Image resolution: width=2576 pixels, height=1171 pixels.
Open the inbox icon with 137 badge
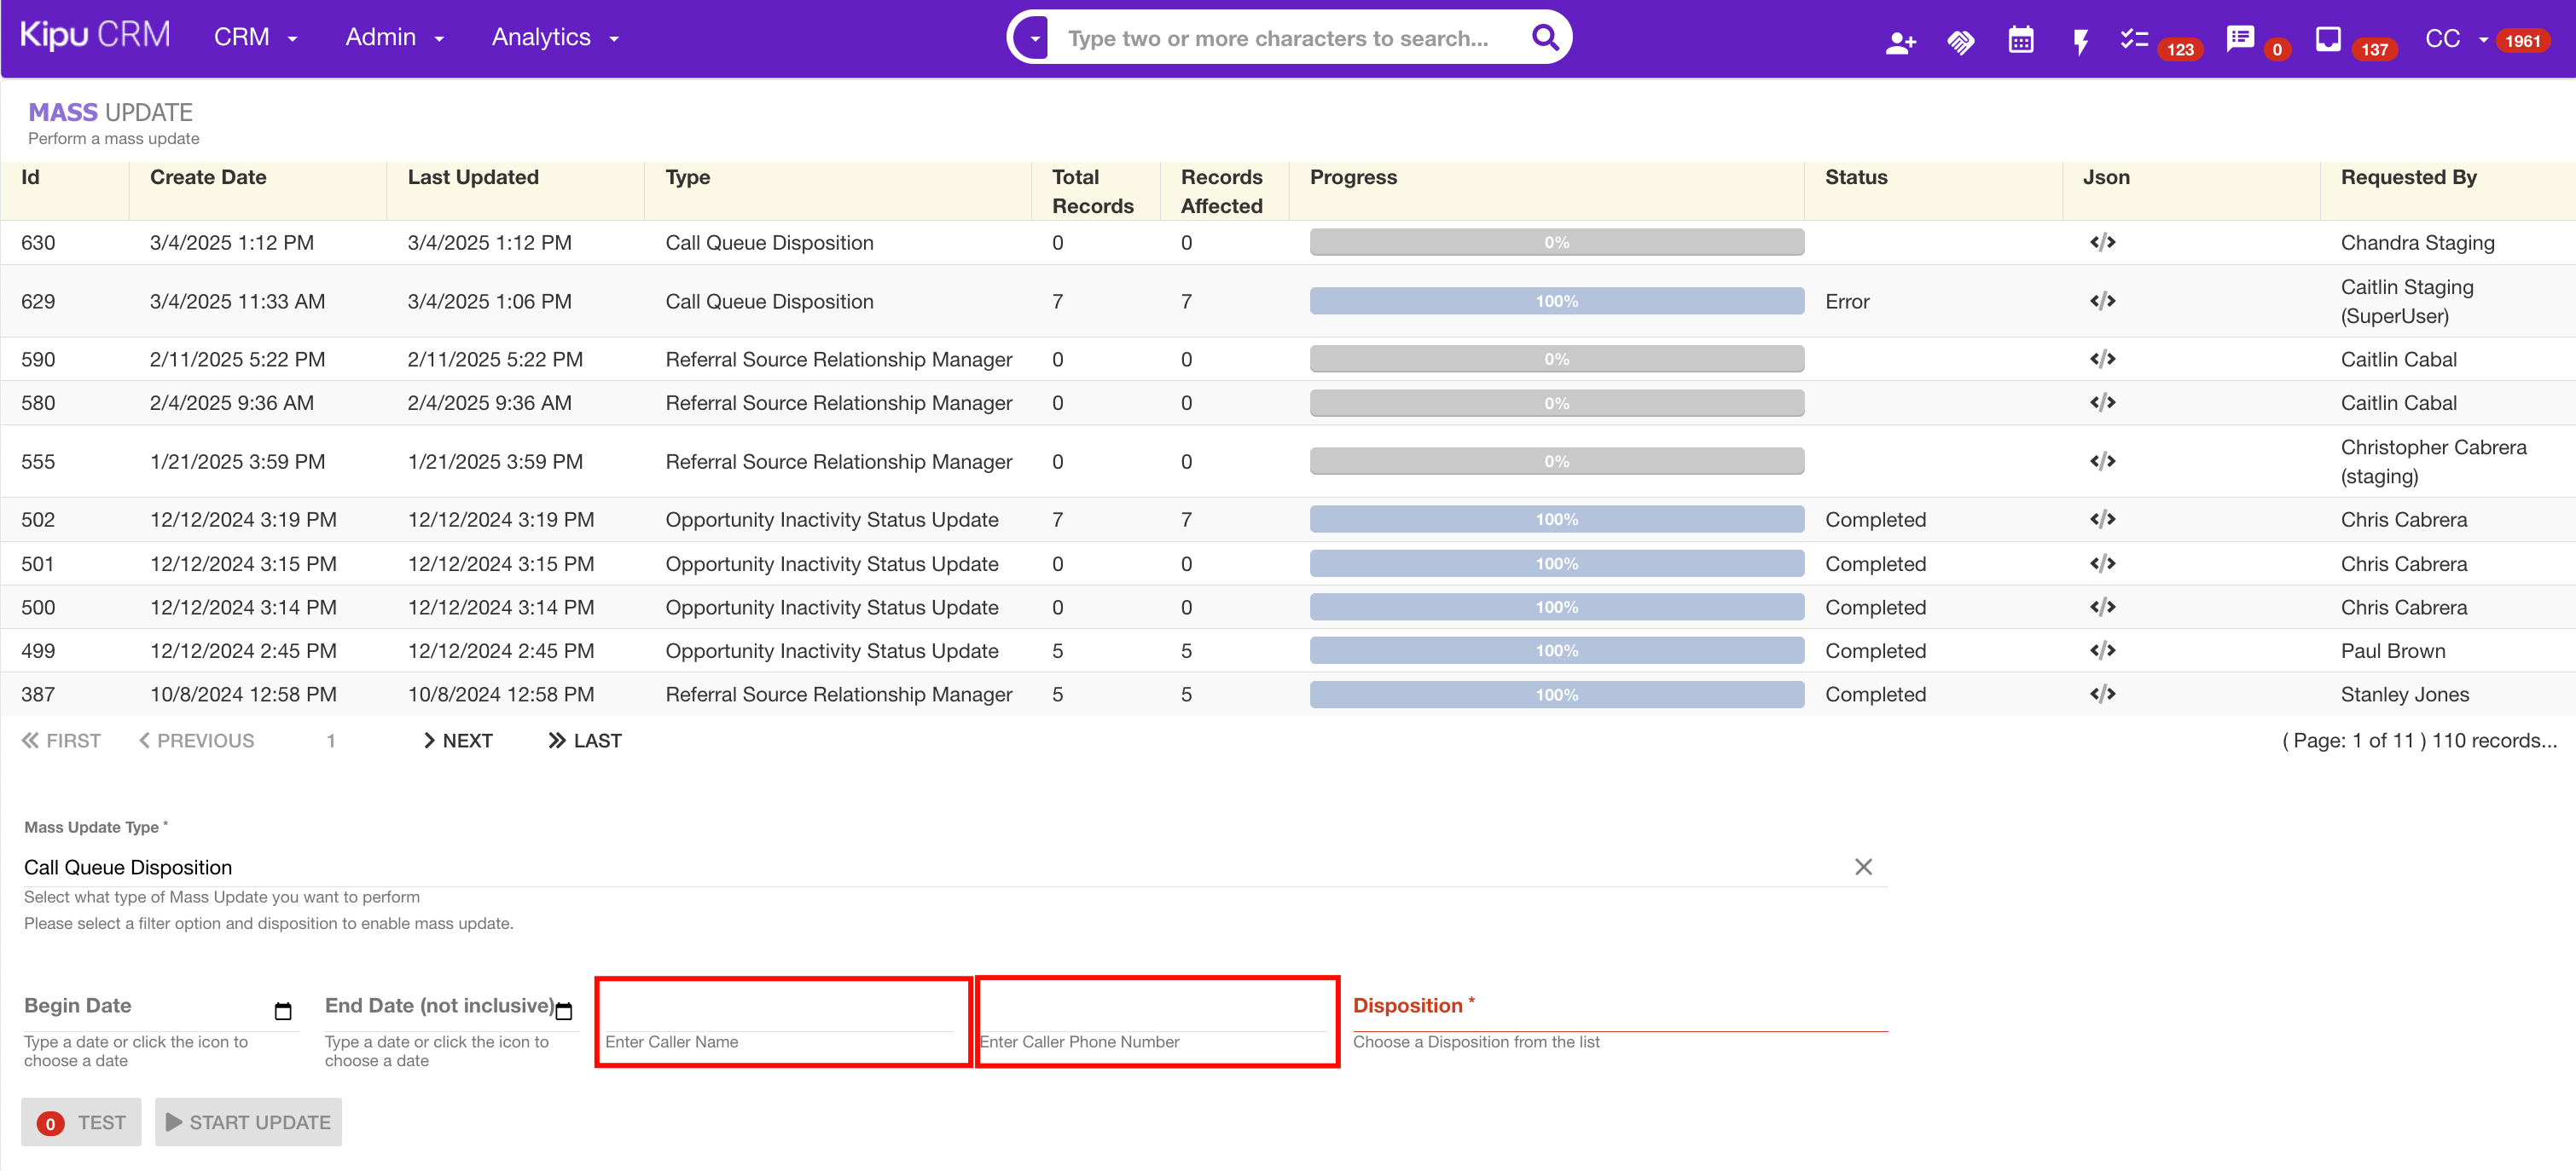pyautogui.click(x=2328, y=39)
